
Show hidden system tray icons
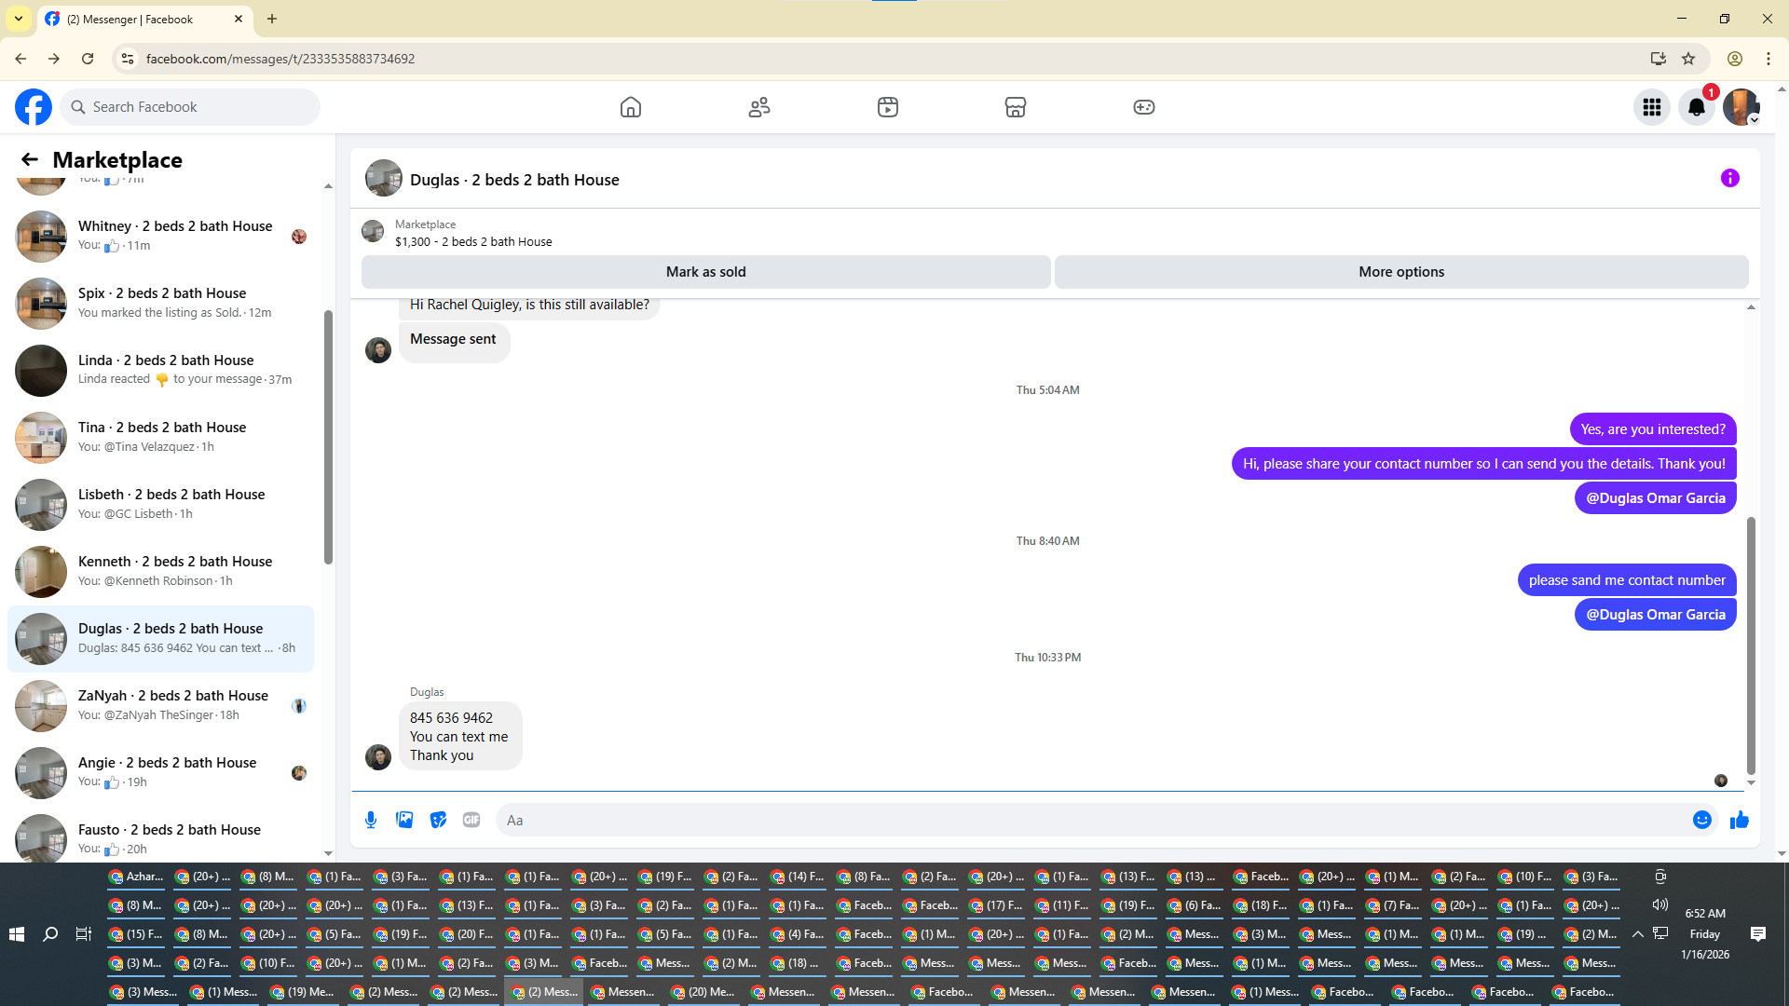[1637, 933]
